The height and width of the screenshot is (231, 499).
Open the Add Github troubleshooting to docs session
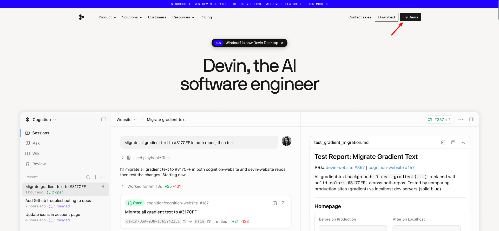point(65,203)
